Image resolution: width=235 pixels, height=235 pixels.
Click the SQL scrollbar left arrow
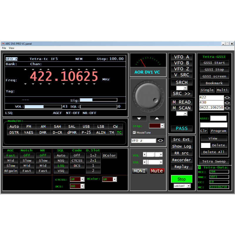[x=145, y=162]
